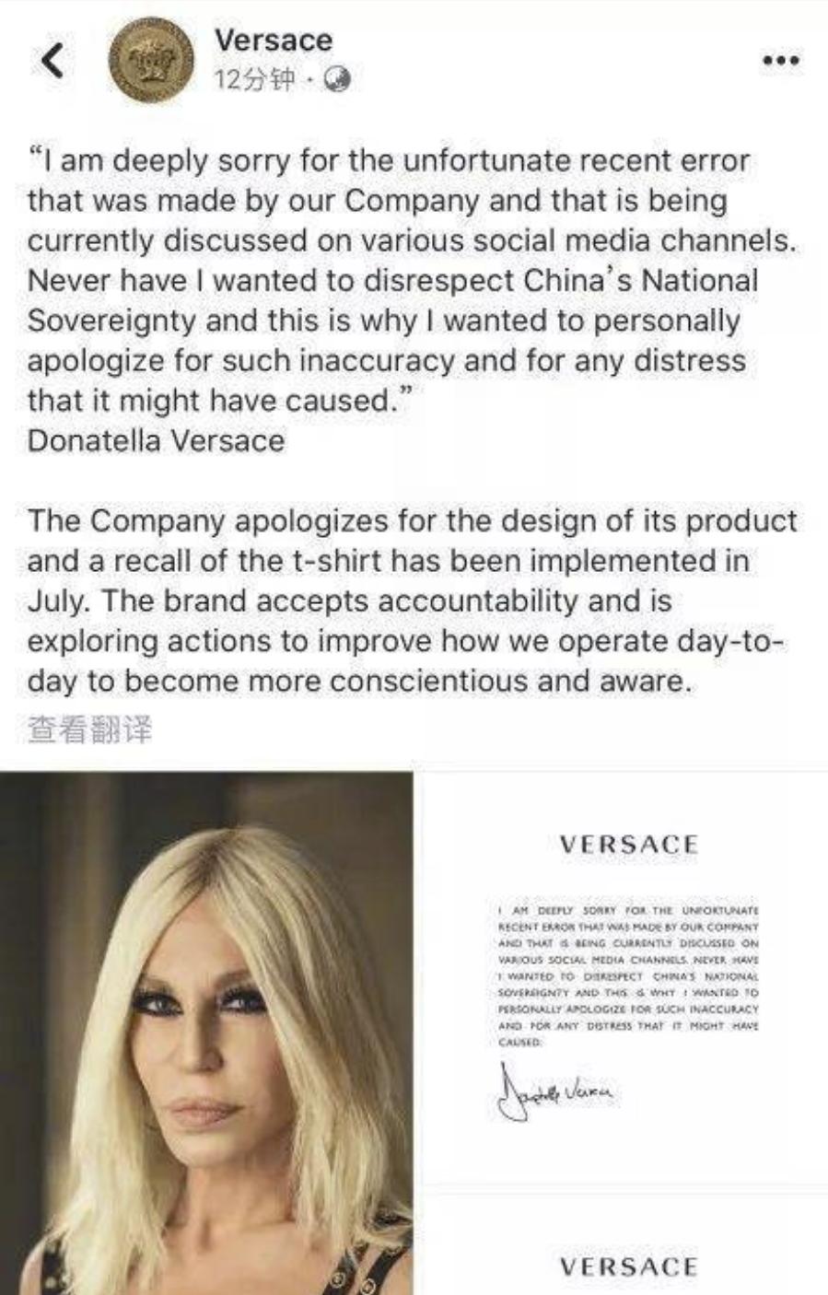Open the three-dot post options menu

pos(781,61)
